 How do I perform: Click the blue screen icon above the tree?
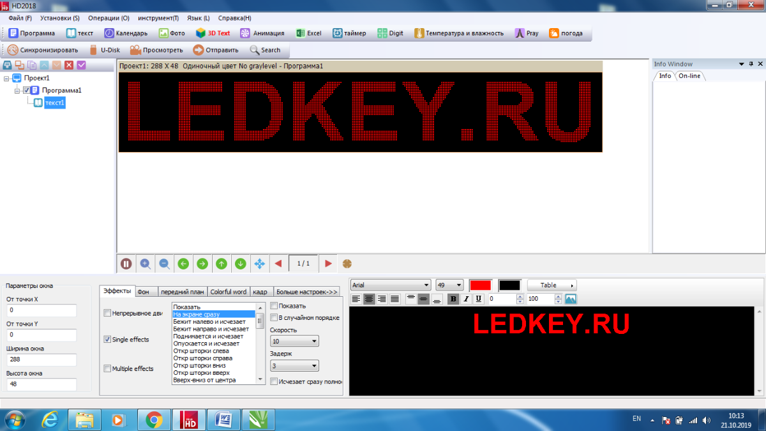point(8,65)
